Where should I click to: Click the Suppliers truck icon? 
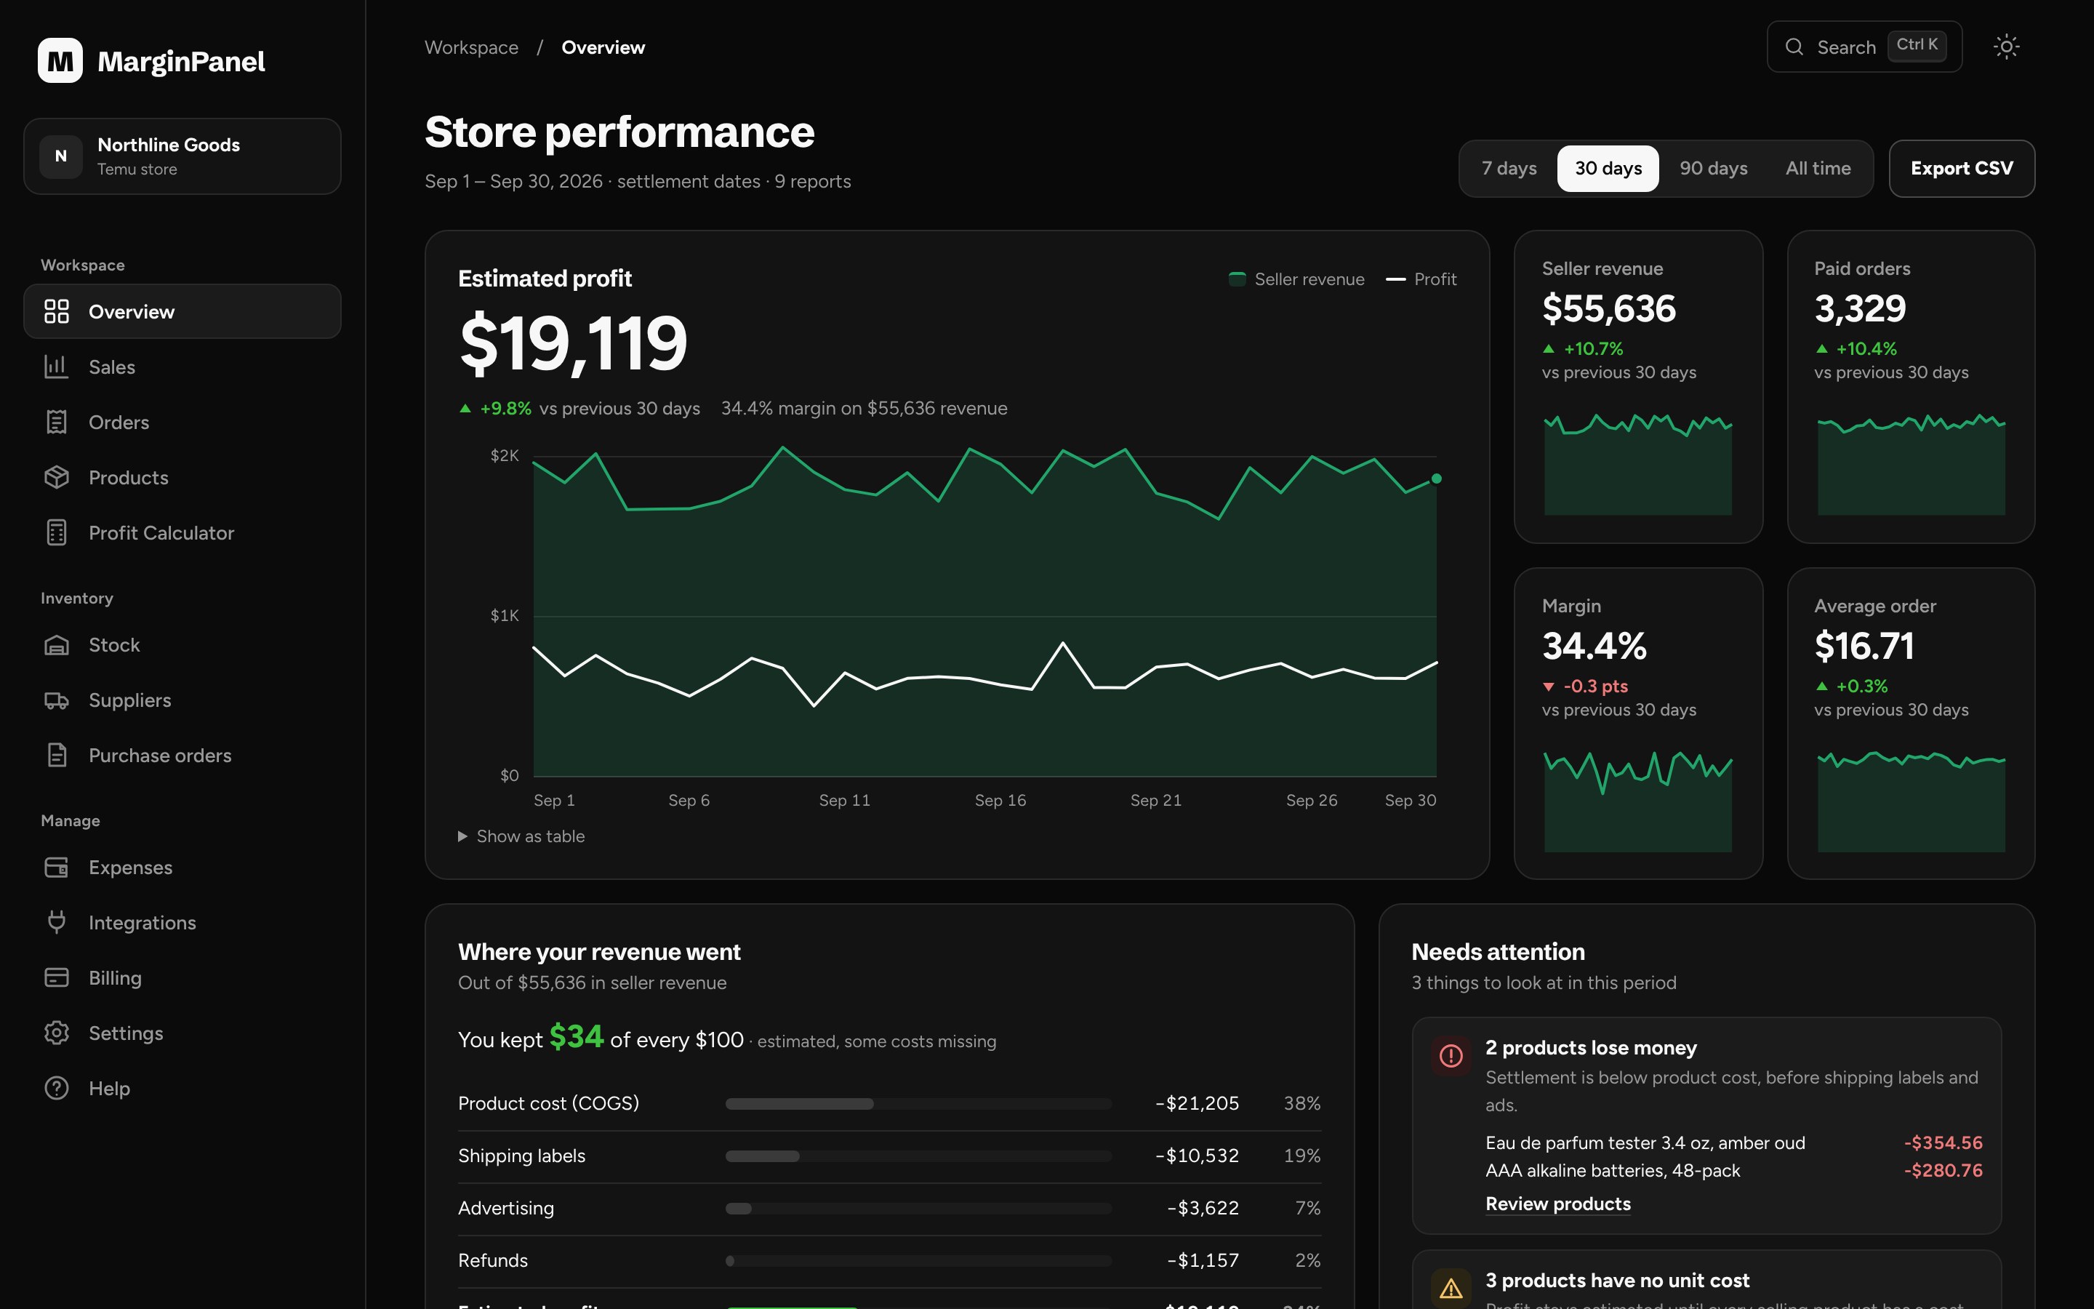point(56,700)
